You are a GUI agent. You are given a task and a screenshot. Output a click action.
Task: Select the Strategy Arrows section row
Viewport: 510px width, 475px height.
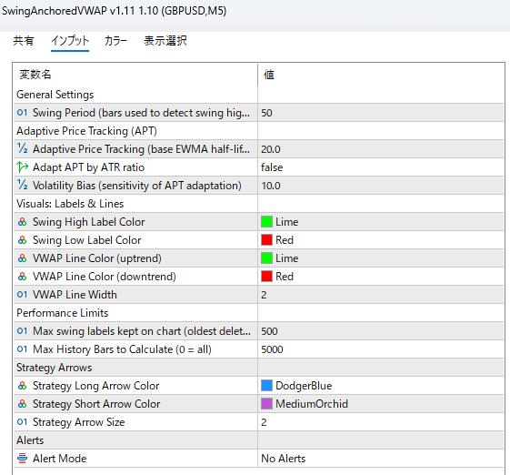(258, 368)
